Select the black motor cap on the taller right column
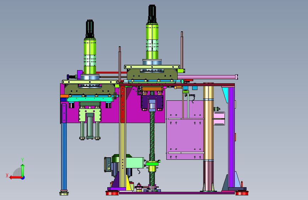308x200 pixels. click(x=152, y=14)
